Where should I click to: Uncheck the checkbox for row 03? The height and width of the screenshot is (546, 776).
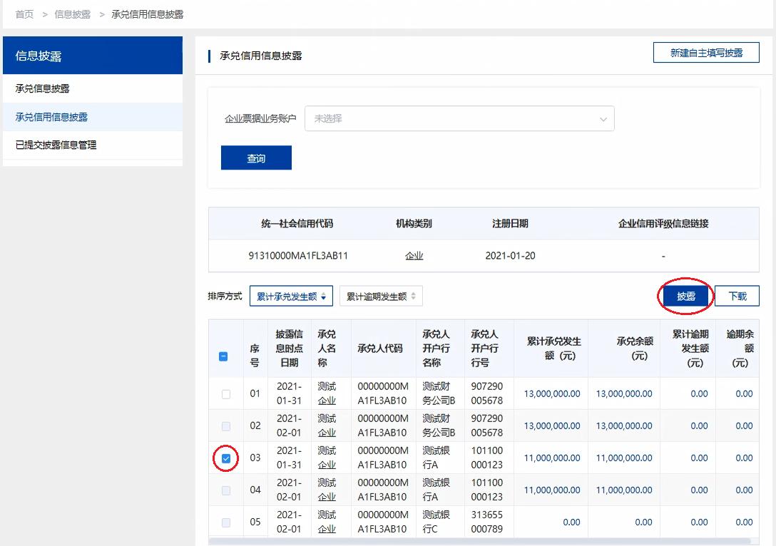click(225, 458)
